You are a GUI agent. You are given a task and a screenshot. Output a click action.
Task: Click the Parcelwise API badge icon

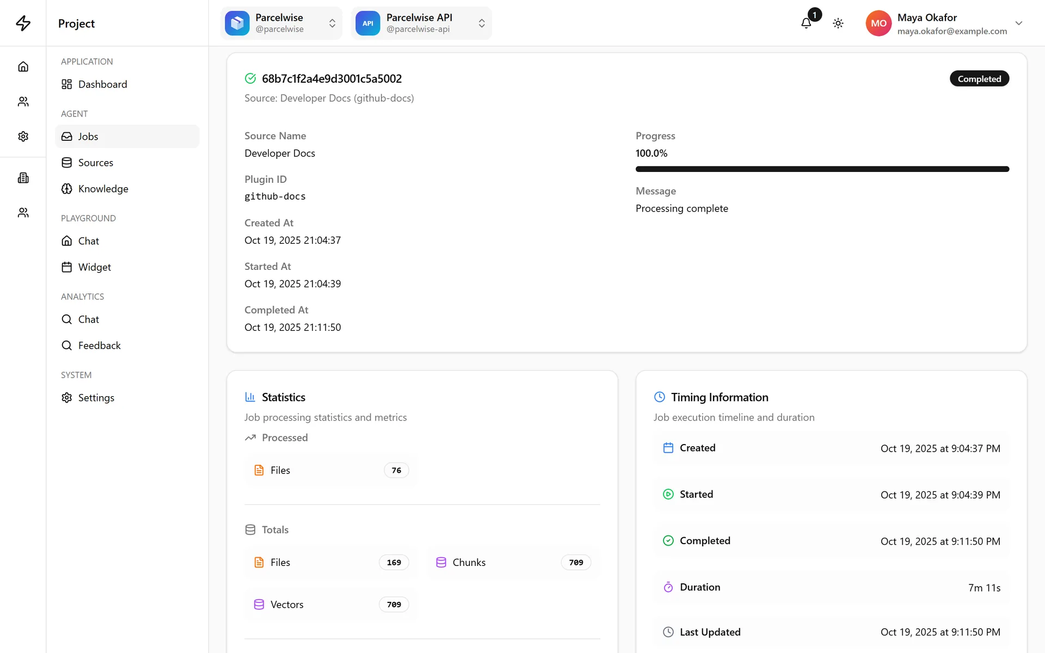(x=368, y=23)
